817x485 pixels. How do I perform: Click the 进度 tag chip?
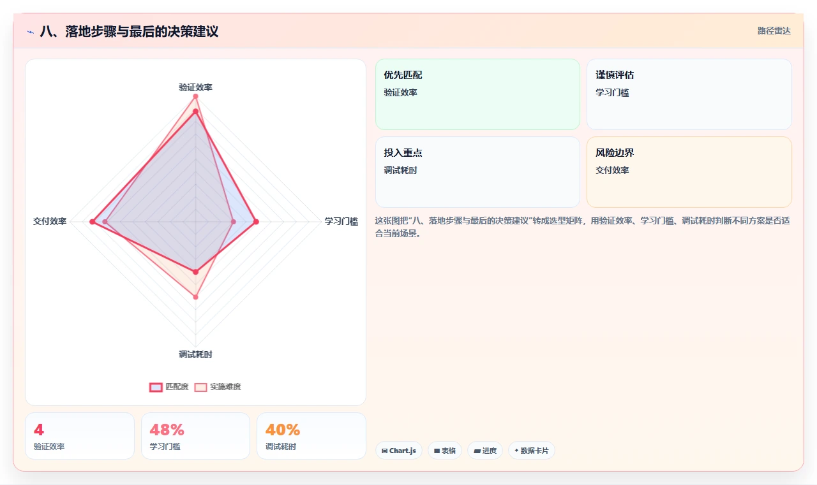pos(485,451)
